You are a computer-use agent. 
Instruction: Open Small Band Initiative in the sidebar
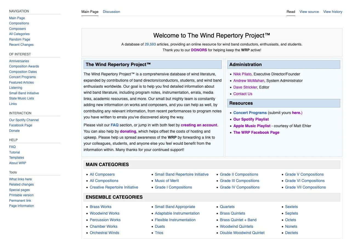[x=24, y=93]
